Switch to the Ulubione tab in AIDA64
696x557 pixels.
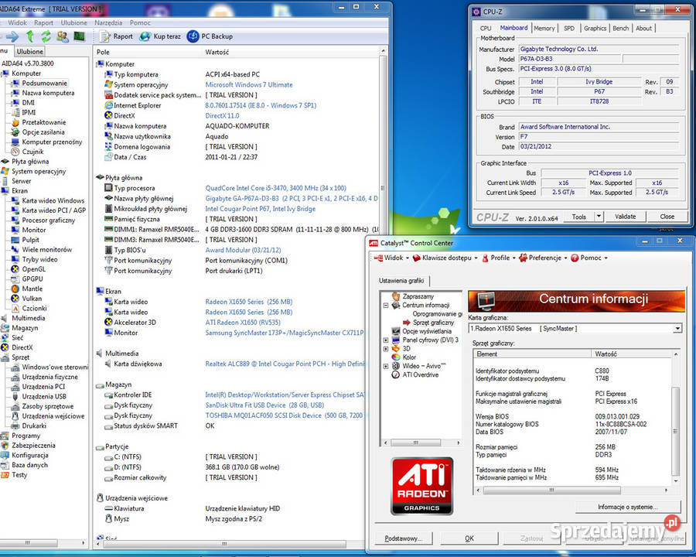click(x=30, y=52)
